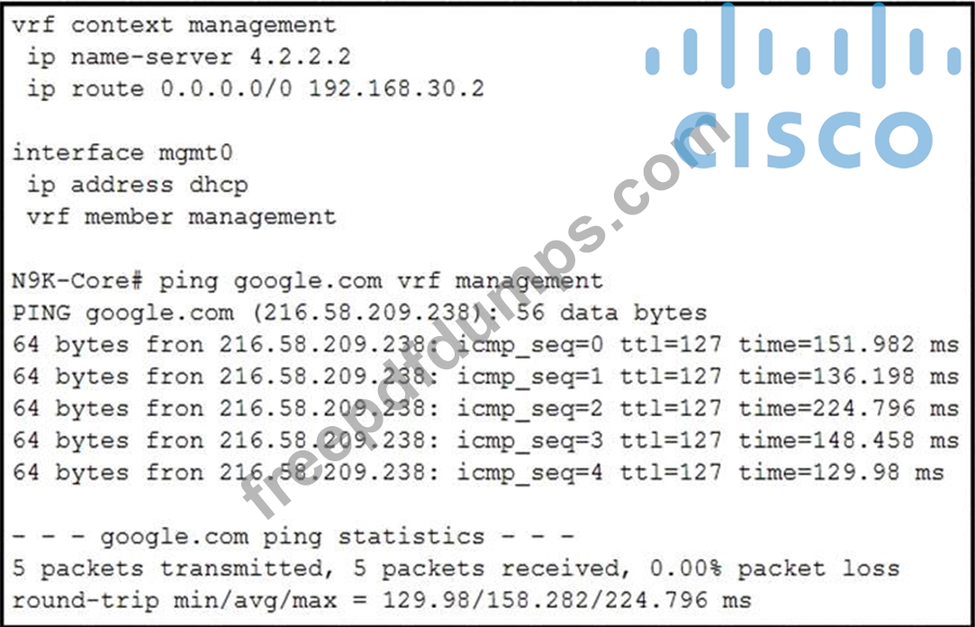The height and width of the screenshot is (627, 975).
Task: Click the time=224.796 ms value
Action: pos(849,408)
